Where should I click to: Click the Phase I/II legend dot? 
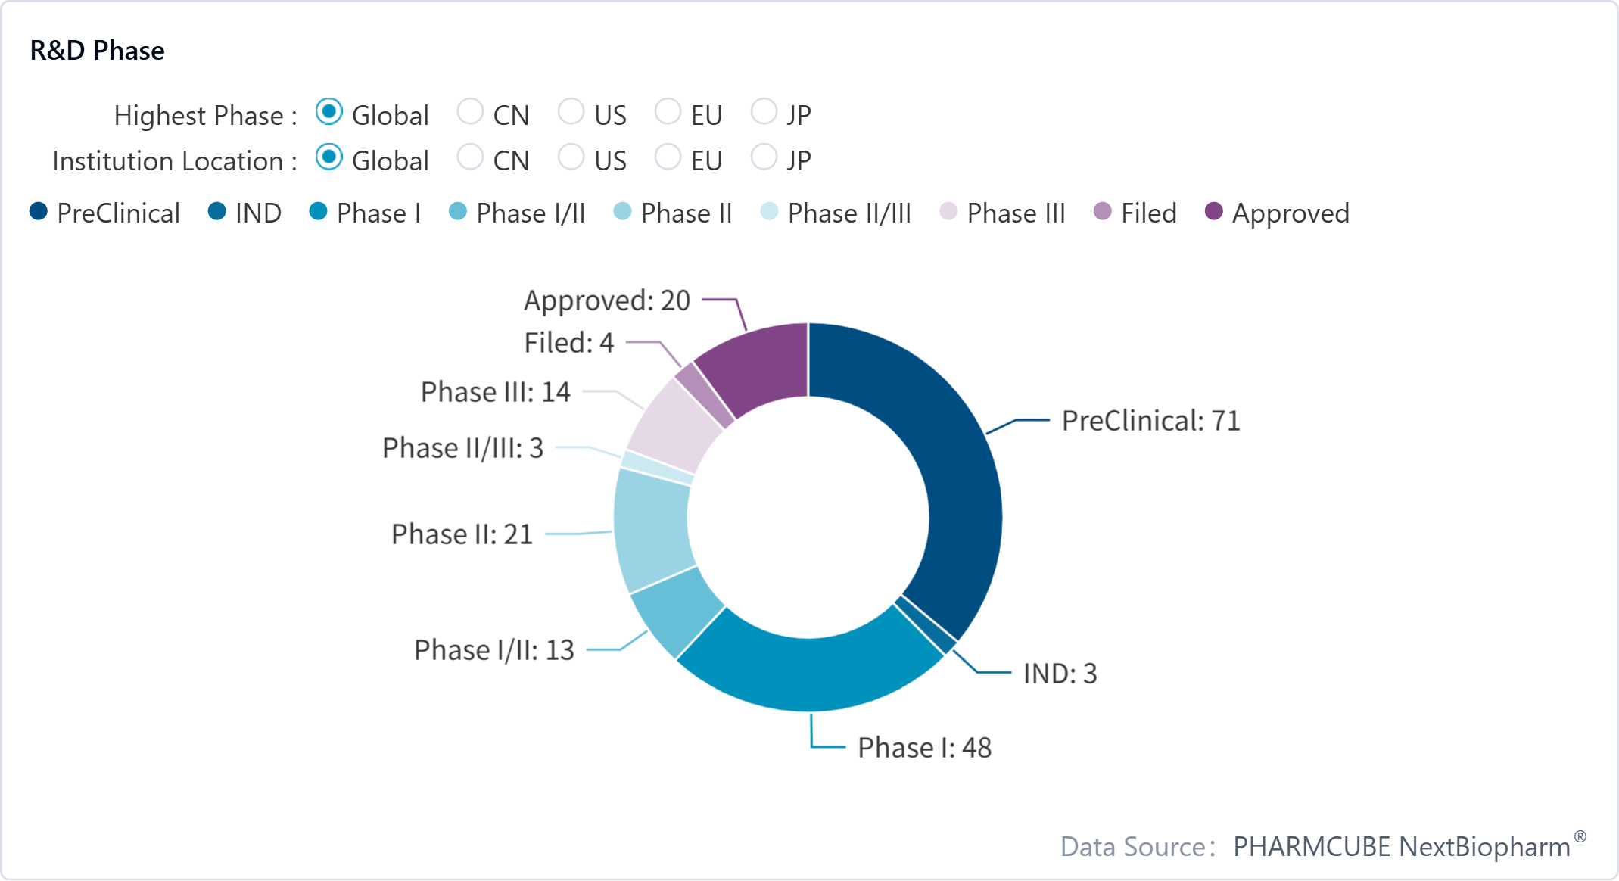pyautogui.click(x=458, y=212)
